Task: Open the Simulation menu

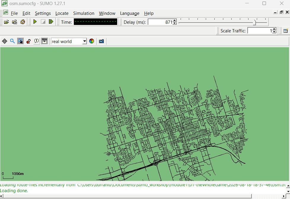Action: point(84,13)
